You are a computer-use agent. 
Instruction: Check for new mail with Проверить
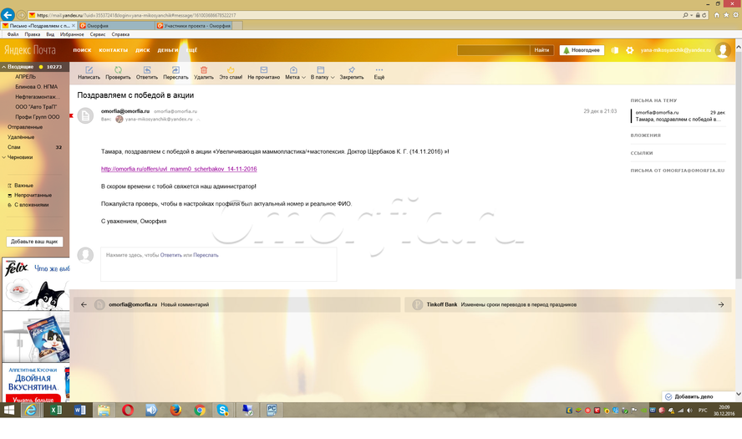(x=118, y=73)
